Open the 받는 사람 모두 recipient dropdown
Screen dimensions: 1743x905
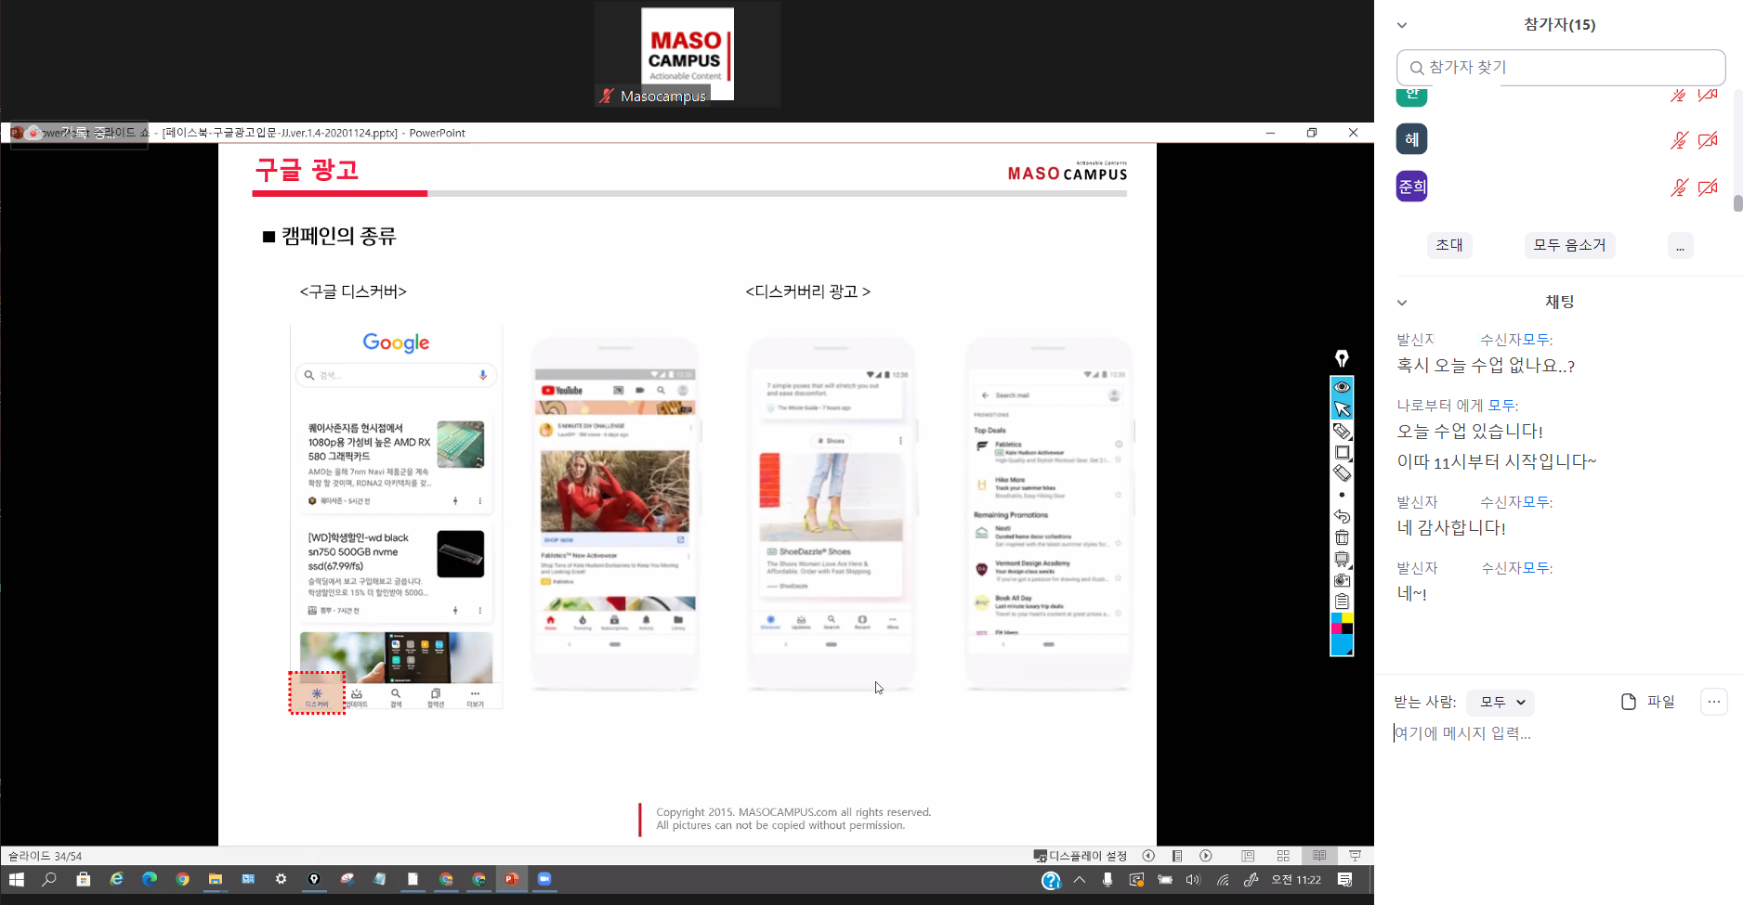(x=1501, y=702)
